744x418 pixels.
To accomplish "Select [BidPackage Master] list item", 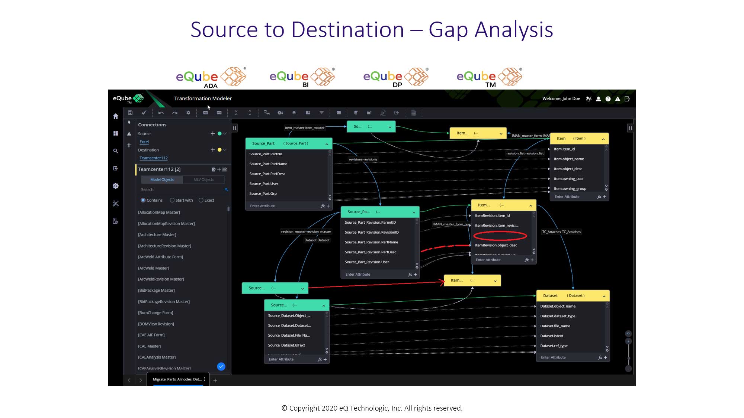I will tap(156, 290).
